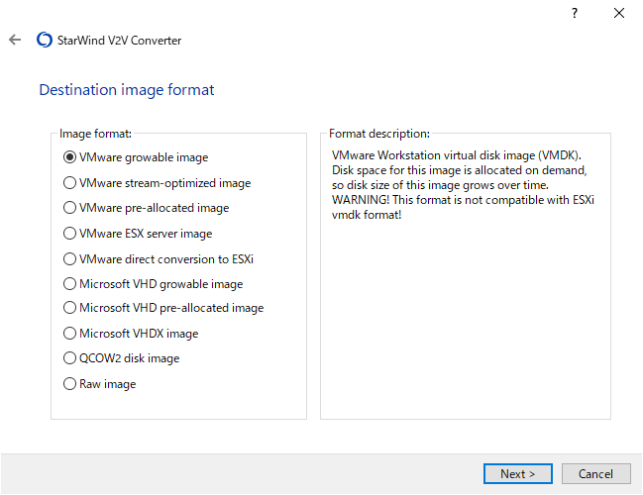Screen dimensions: 643x495
Task: Click the StarWind V2V Converter logo
Action: pos(44,41)
